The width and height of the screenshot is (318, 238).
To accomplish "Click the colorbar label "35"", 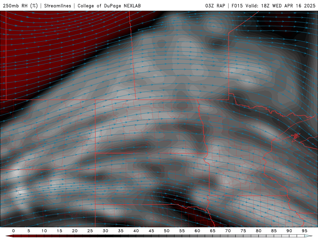I will 121,231.
